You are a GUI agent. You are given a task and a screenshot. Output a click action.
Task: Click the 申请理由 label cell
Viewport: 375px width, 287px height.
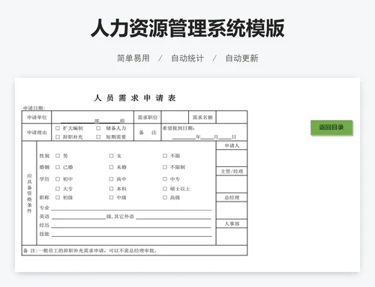(37, 133)
